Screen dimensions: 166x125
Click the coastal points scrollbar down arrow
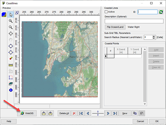point(145,104)
